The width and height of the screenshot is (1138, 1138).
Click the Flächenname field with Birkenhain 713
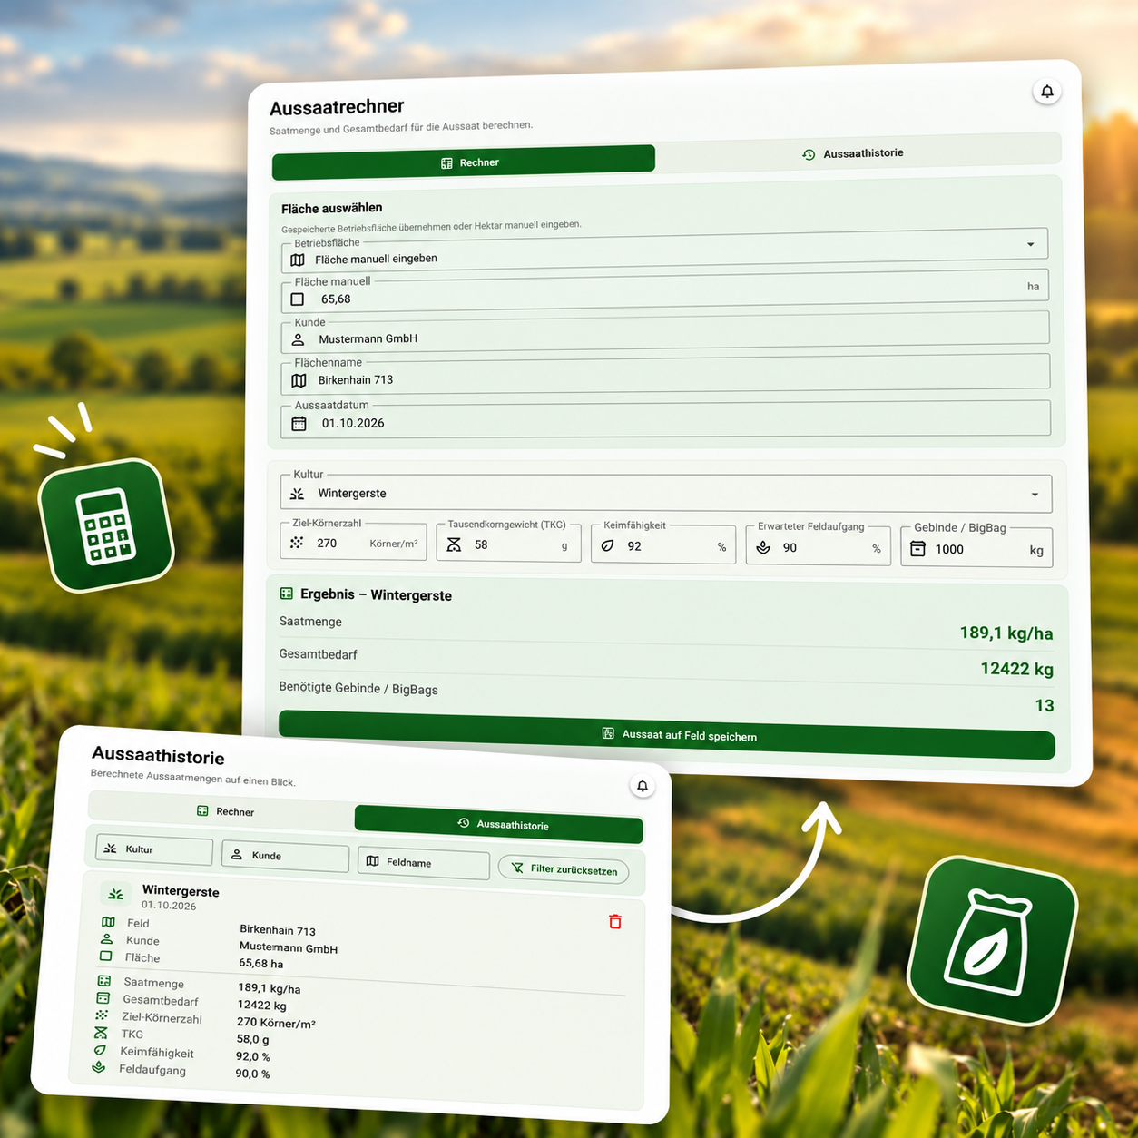coord(665,374)
